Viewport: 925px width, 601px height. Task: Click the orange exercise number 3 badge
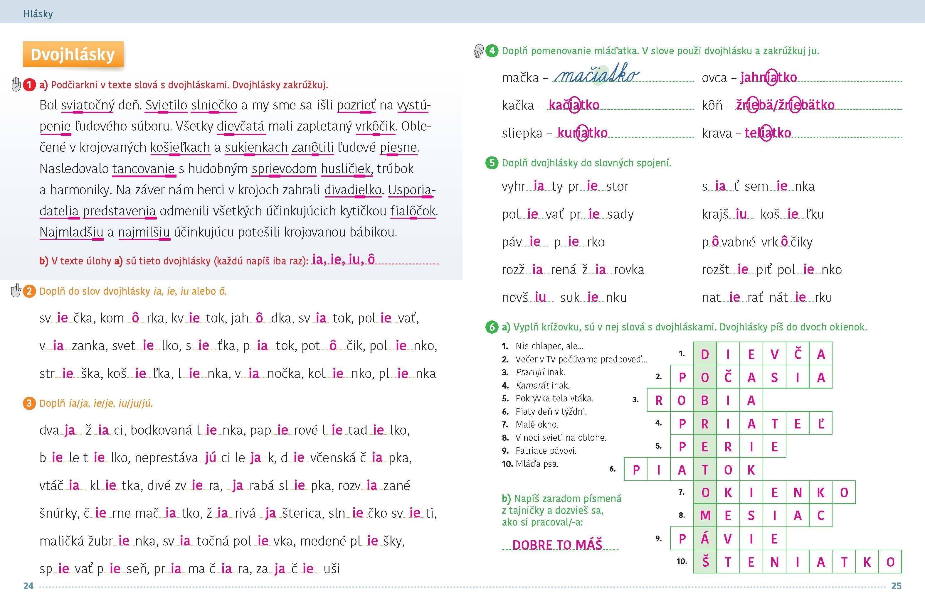[x=29, y=403]
